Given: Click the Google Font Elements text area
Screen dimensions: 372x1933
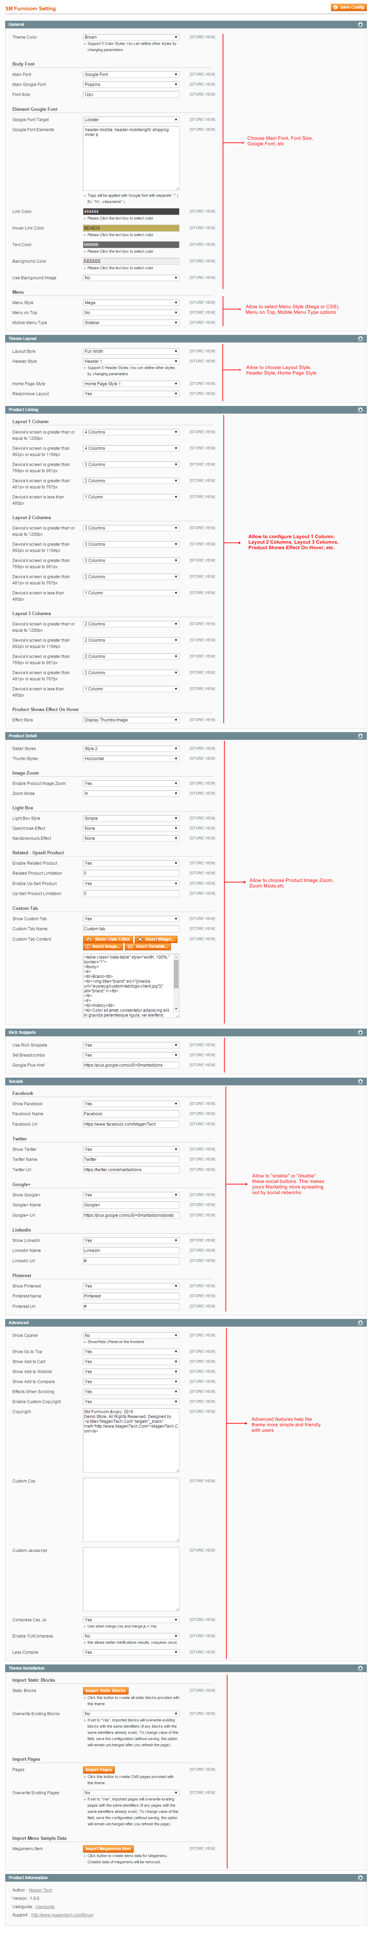Looking at the screenshot, I should (x=131, y=158).
